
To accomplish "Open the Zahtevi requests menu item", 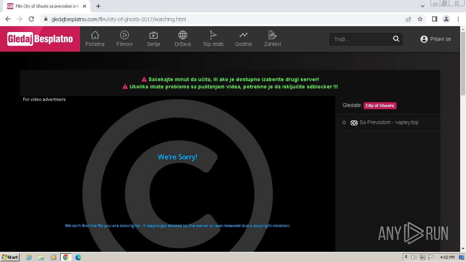I will 273,39.
